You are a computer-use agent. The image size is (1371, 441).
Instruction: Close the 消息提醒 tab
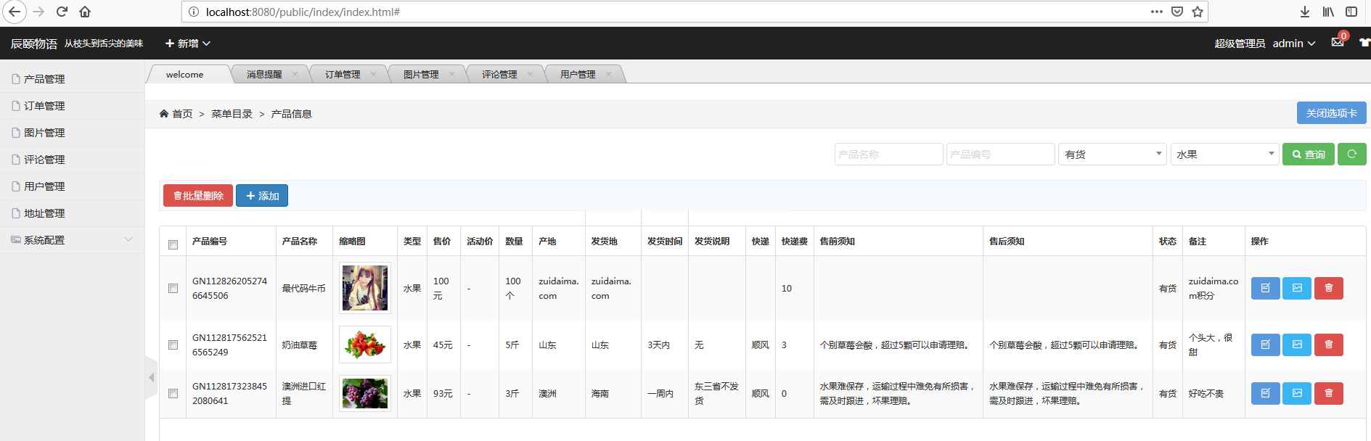click(x=295, y=74)
